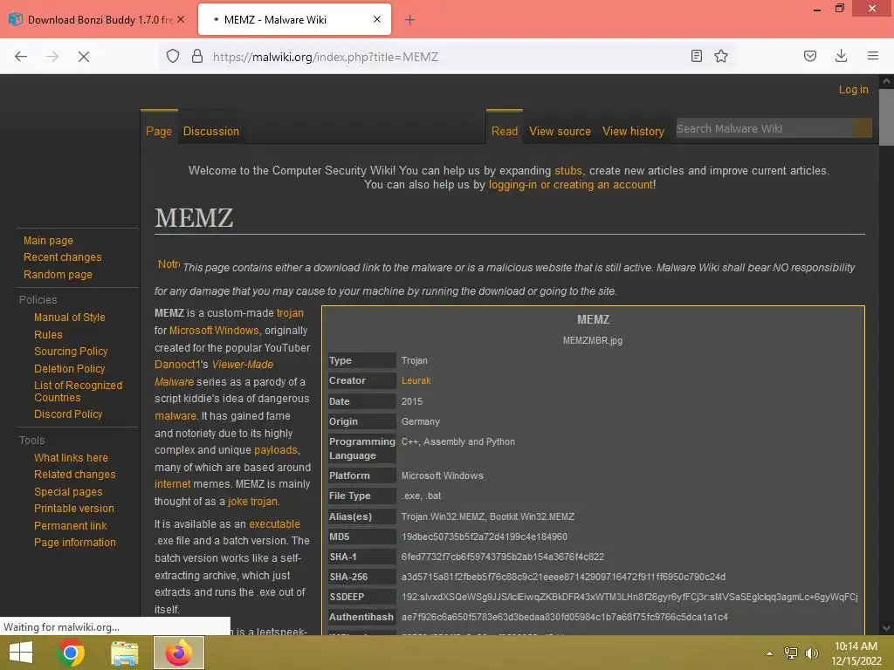Open the Firefox application menu
The width and height of the screenshot is (894, 670).
872,56
